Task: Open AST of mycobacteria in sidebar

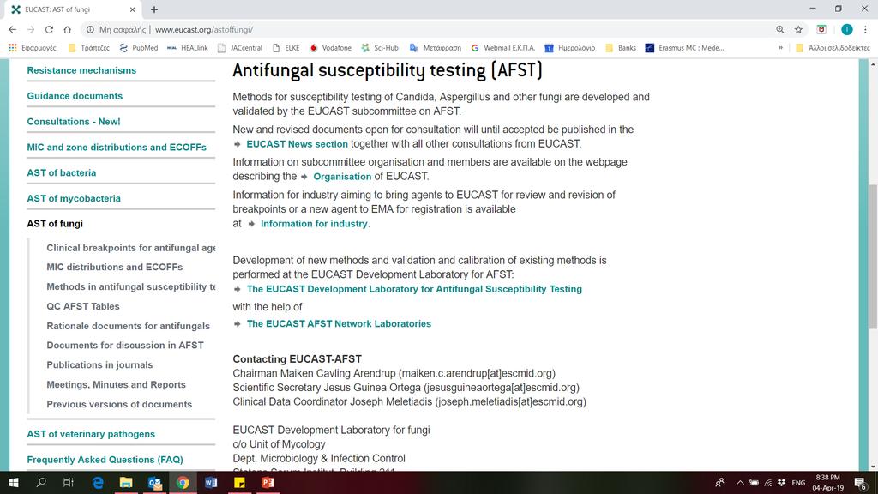Action: 74,198
